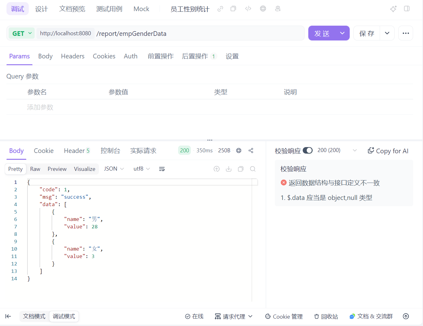Click the http://localhost:8080 base URL
This screenshot has width=423, height=326.
pyautogui.click(x=66, y=33)
